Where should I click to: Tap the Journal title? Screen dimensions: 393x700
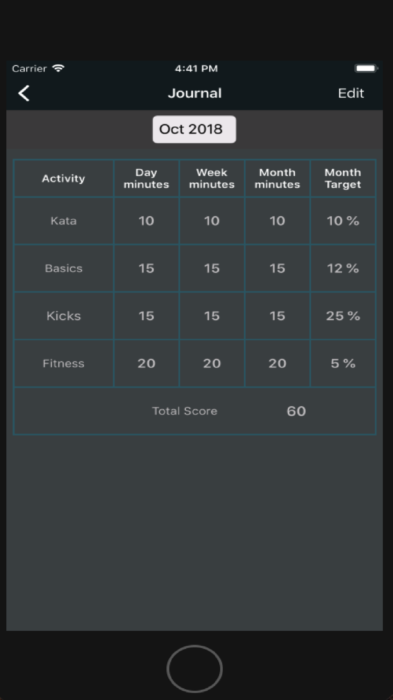(195, 93)
